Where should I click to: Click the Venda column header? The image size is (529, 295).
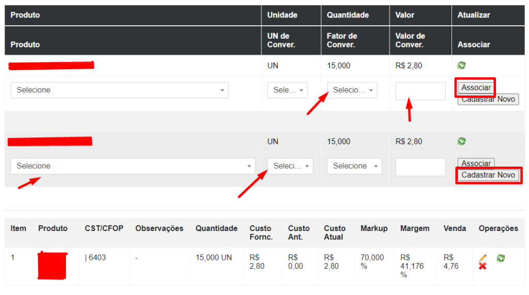[455, 228]
